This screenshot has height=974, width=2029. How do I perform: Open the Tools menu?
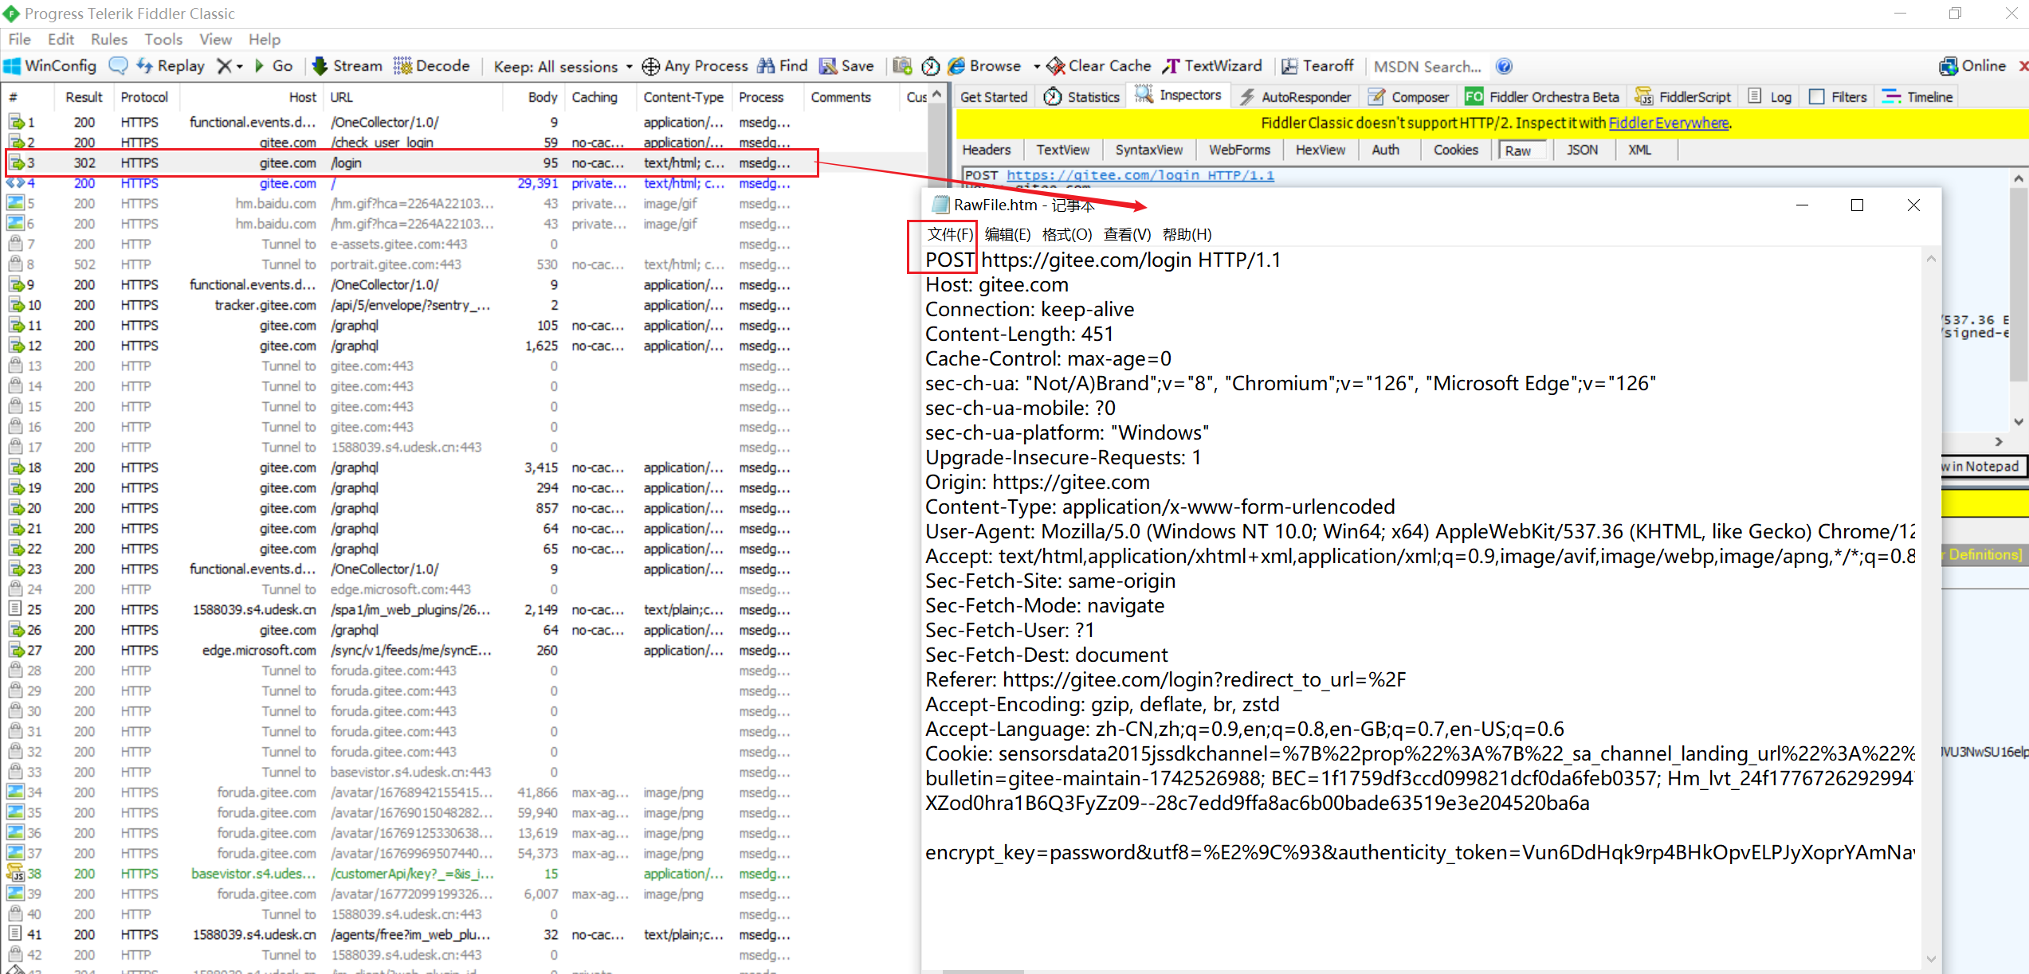(x=163, y=39)
